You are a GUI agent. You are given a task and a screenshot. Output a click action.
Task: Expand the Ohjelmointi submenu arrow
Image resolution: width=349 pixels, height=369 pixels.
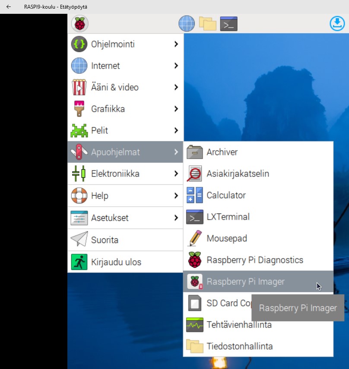point(176,44)
